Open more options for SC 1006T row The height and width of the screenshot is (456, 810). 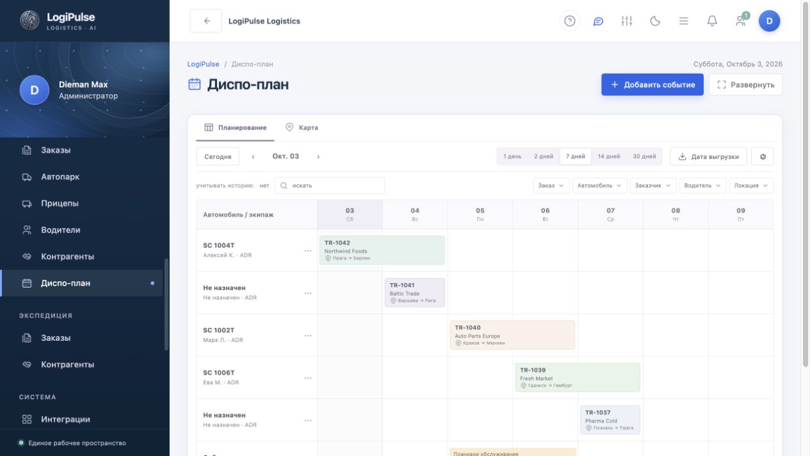pos(308,378)
